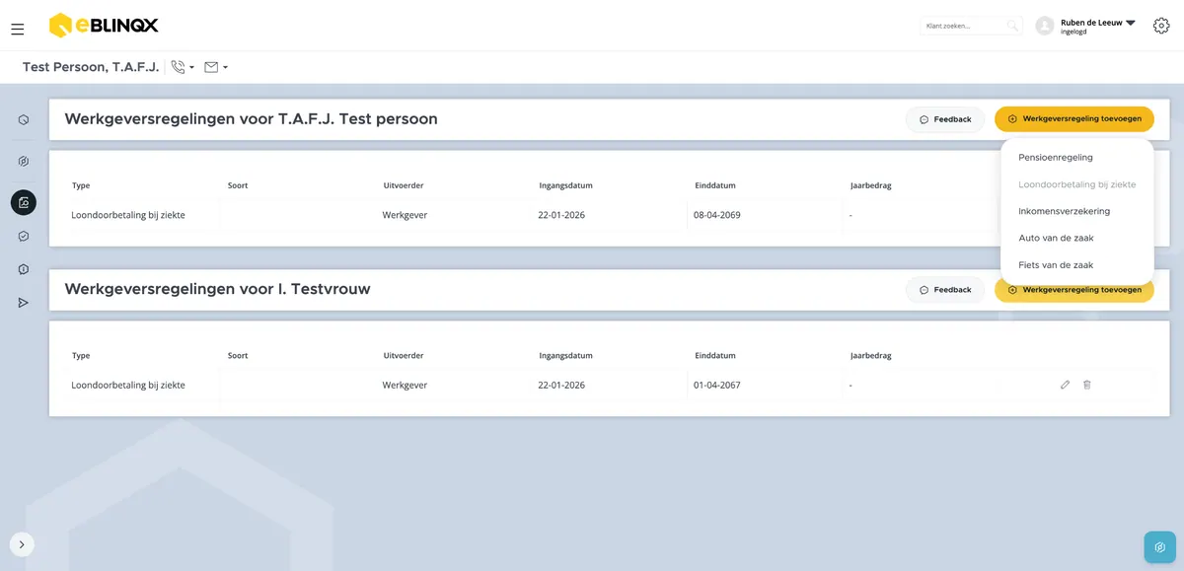Click the envelope mail icon
Viewport: 1184px width, 571px height.
[211, 67]
